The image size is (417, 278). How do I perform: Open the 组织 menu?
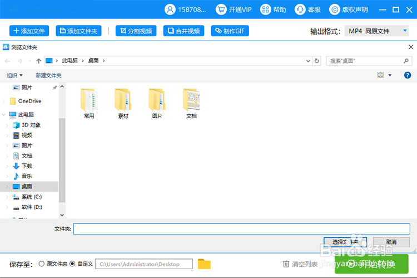point(14,75)
